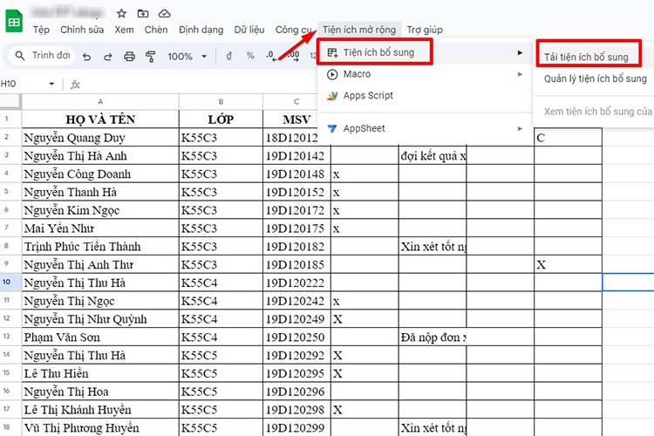Open the Xem menu
The image size is (654, 436).
click(125, 30)
